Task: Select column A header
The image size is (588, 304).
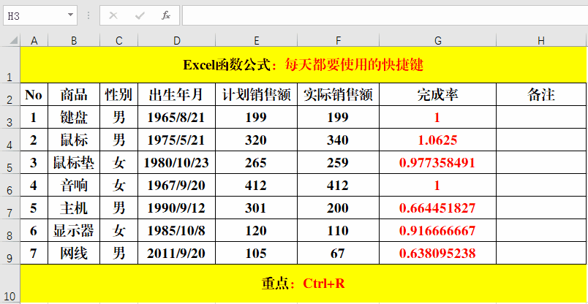Action: point(34,41)
